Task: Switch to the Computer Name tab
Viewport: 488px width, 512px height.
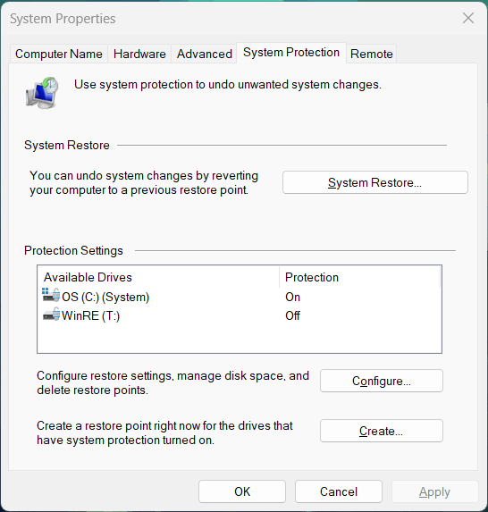Action: click(59, 54)
